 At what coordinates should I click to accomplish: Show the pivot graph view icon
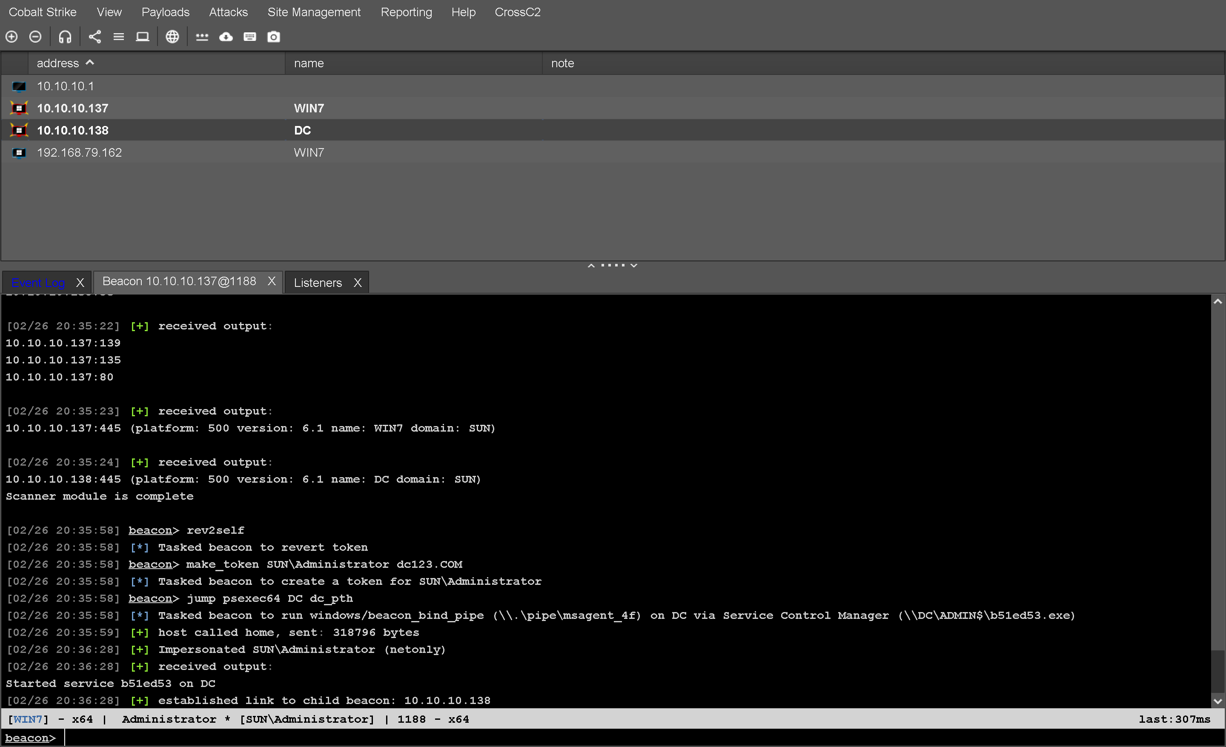pyautogui.click(x=95, y=37)
